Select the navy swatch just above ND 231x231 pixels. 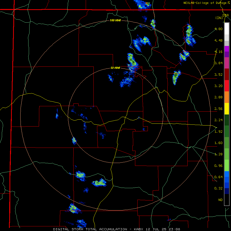pyautogui.click(x=227, y=191)
